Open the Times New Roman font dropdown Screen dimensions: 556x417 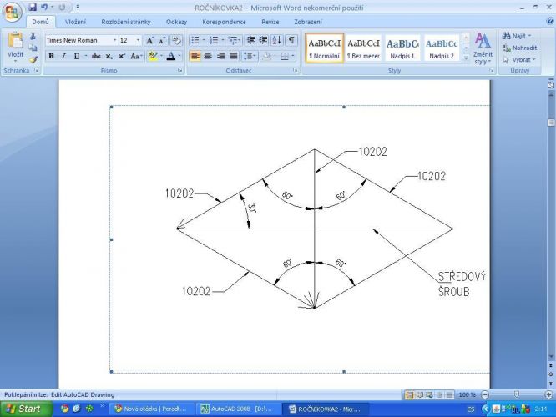point(114,40)
